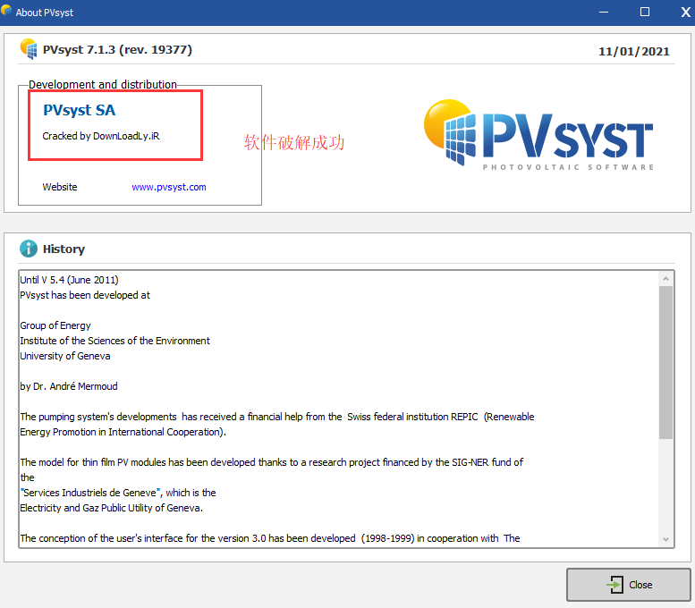Viewport: 695px width, 608px height.
Task: Click the PVsyst sun icon beside version title
Action: click(29, 49)
